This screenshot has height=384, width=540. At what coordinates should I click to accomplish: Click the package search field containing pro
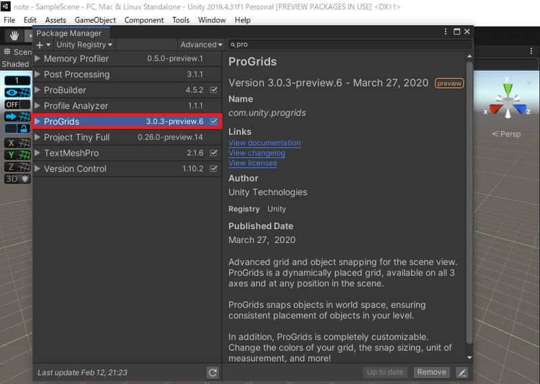tap(350, 45)
